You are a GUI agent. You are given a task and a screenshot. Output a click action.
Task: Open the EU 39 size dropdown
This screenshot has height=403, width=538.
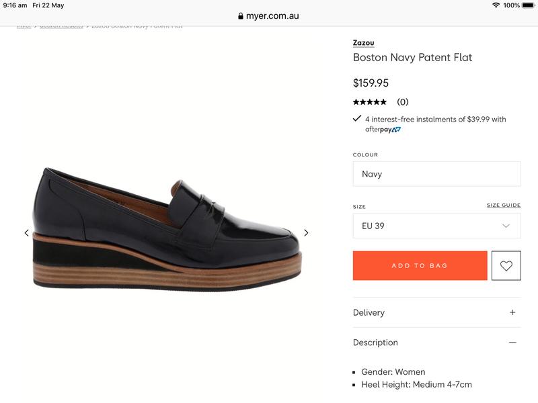(x=436, y=226)
